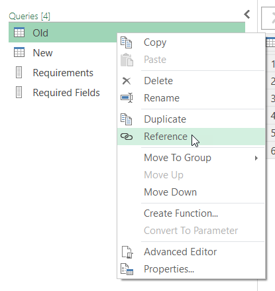Click the Rename icon in menu

click(x=127, y=97)
